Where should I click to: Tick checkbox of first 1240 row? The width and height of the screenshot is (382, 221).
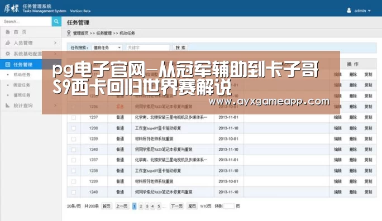point(74,150)
